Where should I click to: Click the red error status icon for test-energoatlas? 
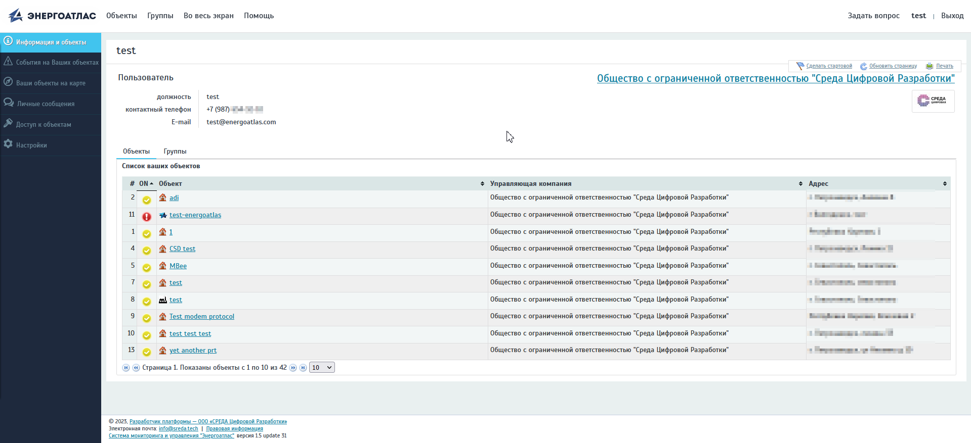[x=146, y=217]
